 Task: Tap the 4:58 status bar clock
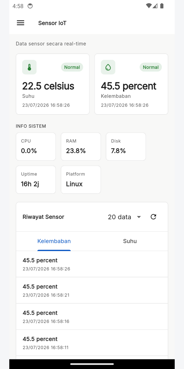(x=18, y=6)
